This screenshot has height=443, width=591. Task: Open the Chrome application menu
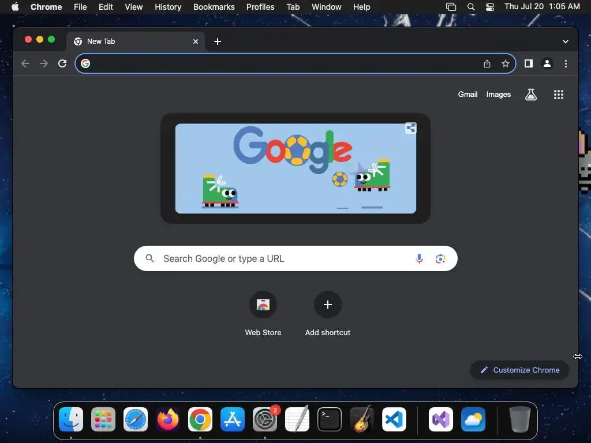click(x=46, y=7)
